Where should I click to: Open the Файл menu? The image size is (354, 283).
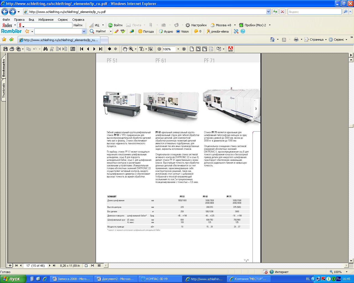[x=6, y=20]
